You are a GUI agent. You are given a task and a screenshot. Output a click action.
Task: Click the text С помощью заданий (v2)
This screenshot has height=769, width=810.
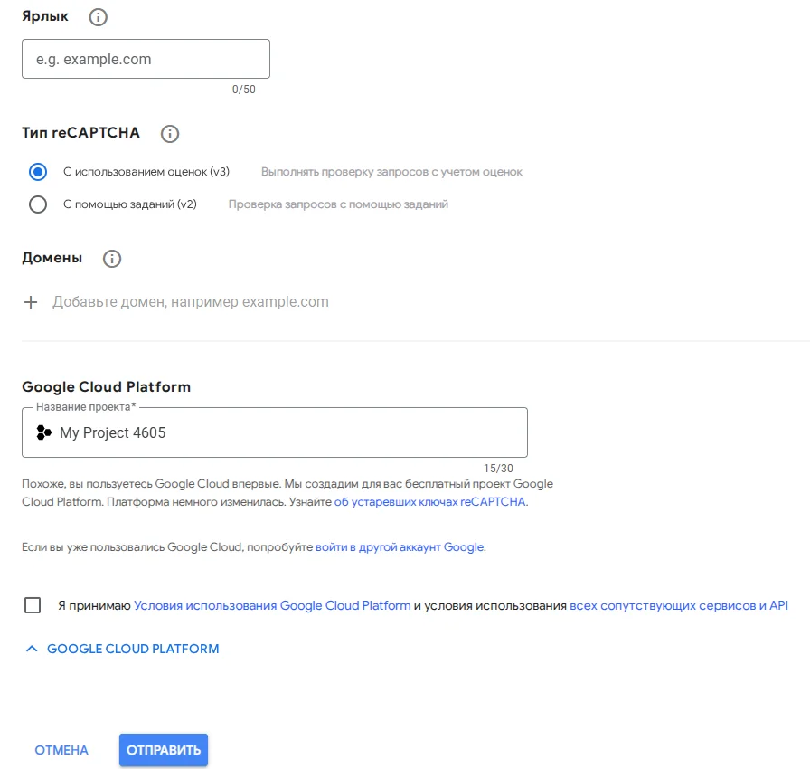pyautogui.click(x=129, y=204)
